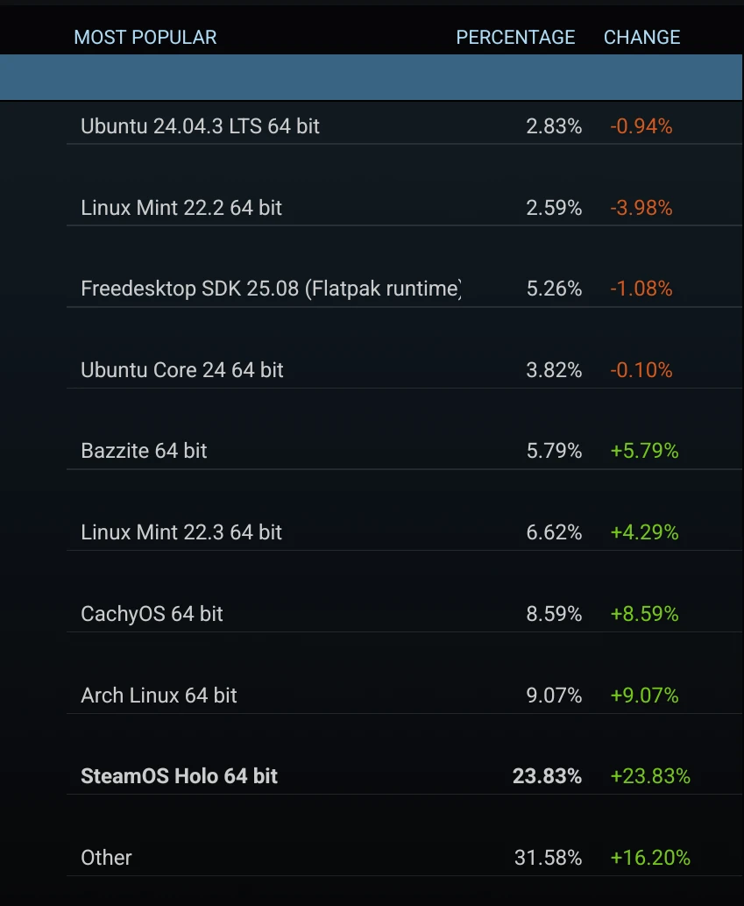Select the Linux Mint 22.3 64 bit row
Viewport: 744px width, 906px height.
click(x=181, y=532)
